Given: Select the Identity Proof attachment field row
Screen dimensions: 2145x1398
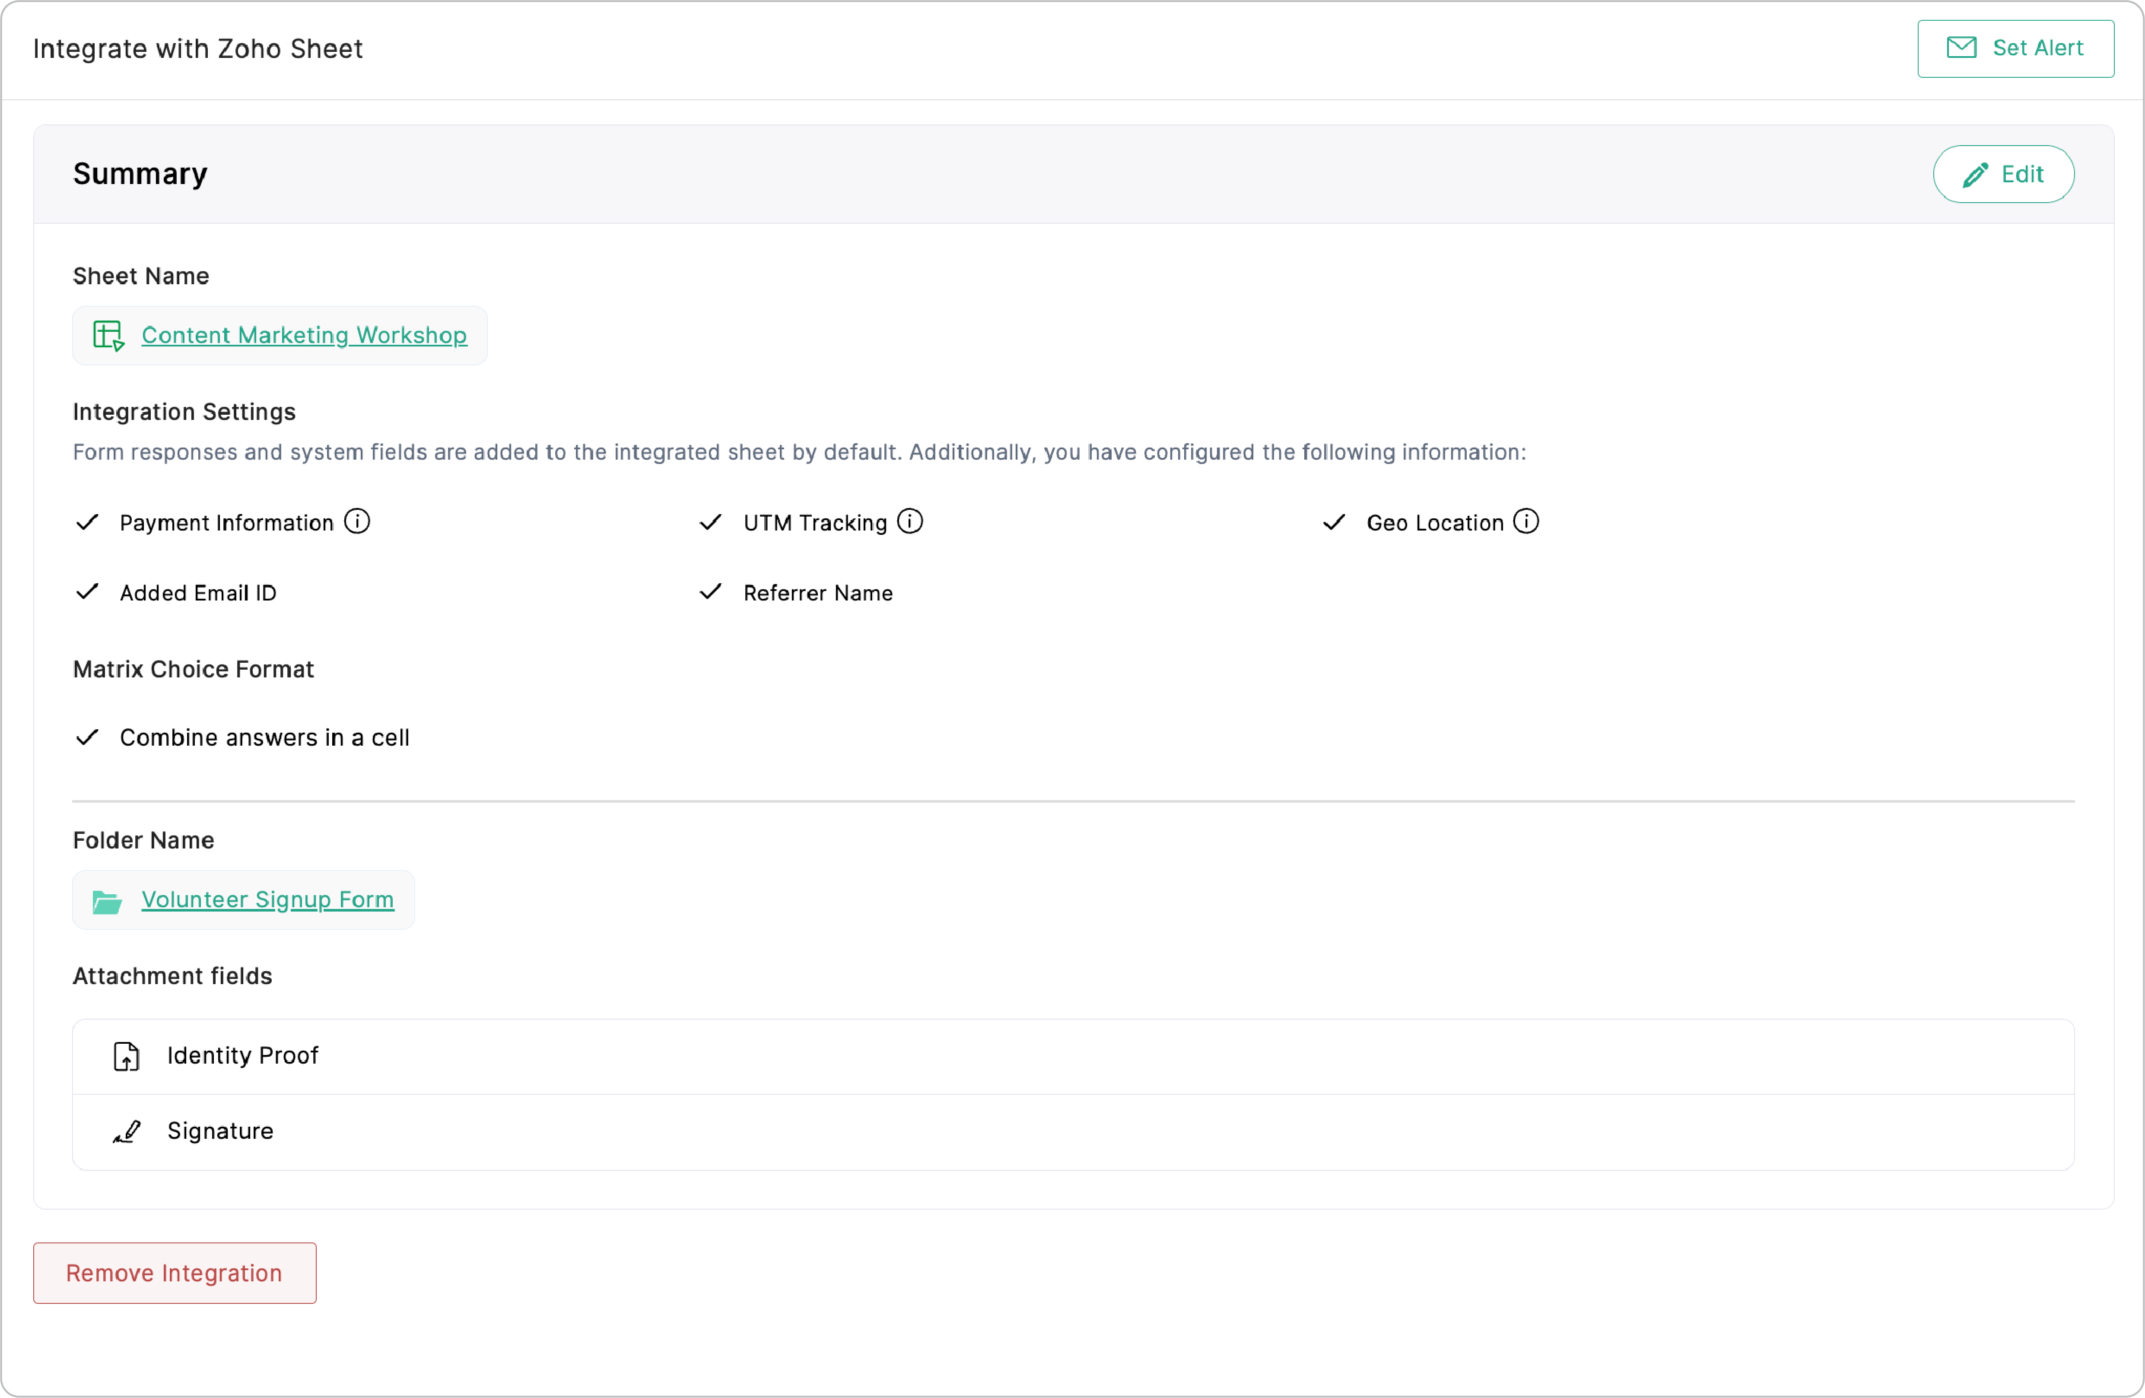Looking at the screenshot, I should [1072, 1055].
